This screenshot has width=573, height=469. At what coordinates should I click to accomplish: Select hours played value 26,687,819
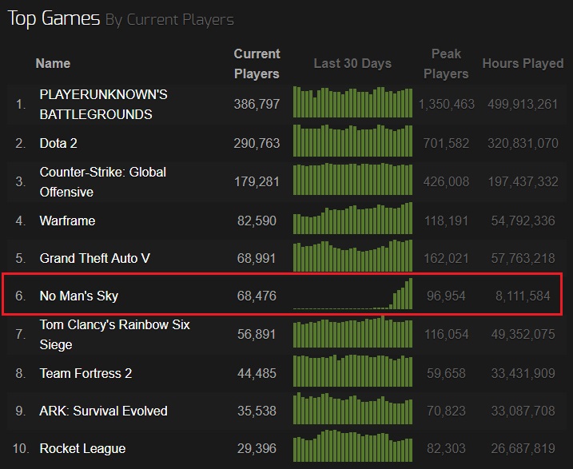[523, 448]
